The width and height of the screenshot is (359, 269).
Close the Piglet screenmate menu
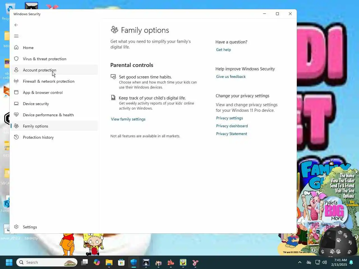coord(357,172)
